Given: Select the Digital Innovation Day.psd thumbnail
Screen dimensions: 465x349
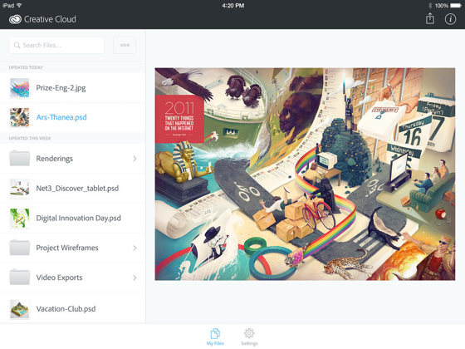Looking at the screenshot, I should pos(20,218).
